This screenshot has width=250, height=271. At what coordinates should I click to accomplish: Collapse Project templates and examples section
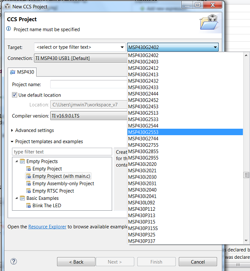(x=12, y=141)
